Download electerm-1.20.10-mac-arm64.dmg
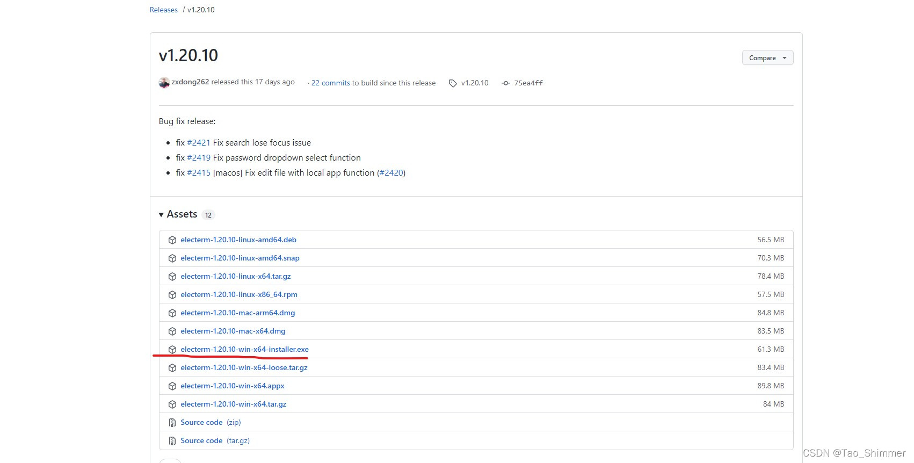Screen dimensions: 914x463 tap(238, 313)
